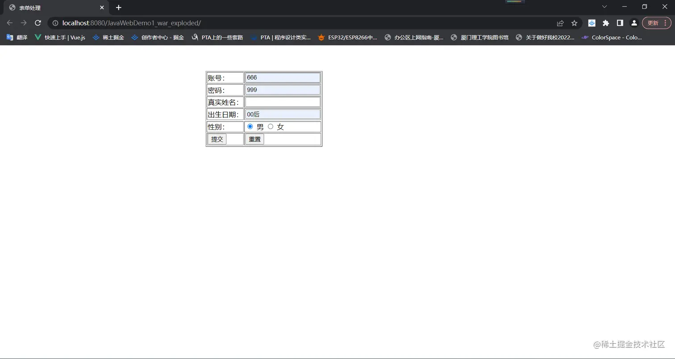
Task: Open a new tab with plus icon
Action: point(118,8)
